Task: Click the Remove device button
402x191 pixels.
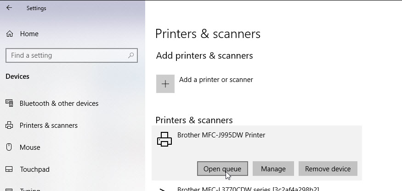Action: [328, 169]
